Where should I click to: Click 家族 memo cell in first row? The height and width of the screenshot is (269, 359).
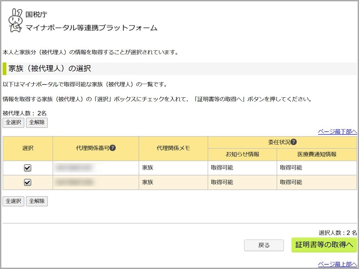(x=173, y=168)
